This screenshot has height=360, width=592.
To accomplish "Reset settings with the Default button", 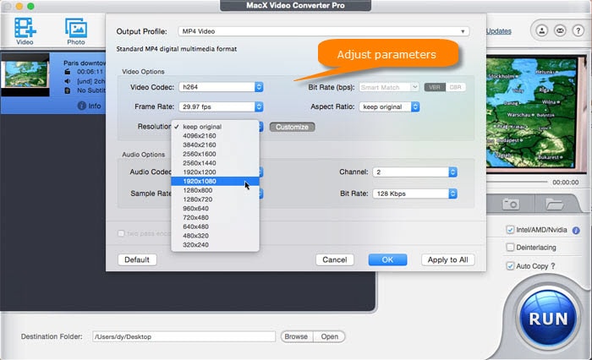I will click(137, 259).
